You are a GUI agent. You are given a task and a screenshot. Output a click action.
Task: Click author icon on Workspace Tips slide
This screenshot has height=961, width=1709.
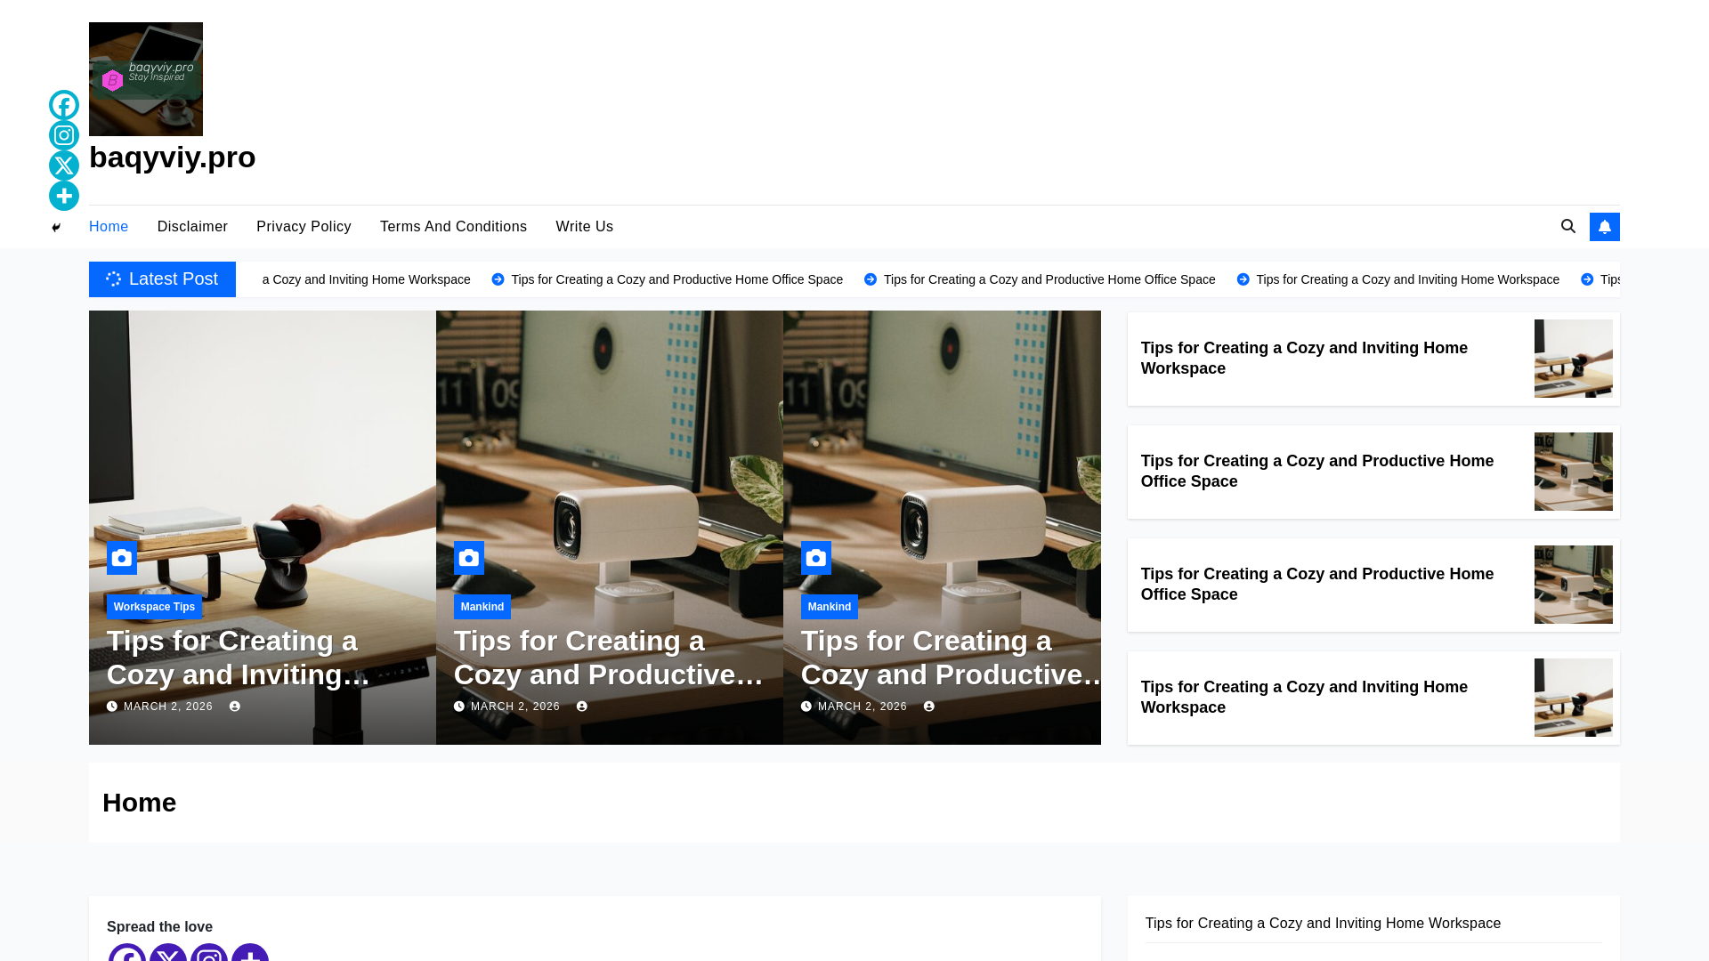[235, 707]
